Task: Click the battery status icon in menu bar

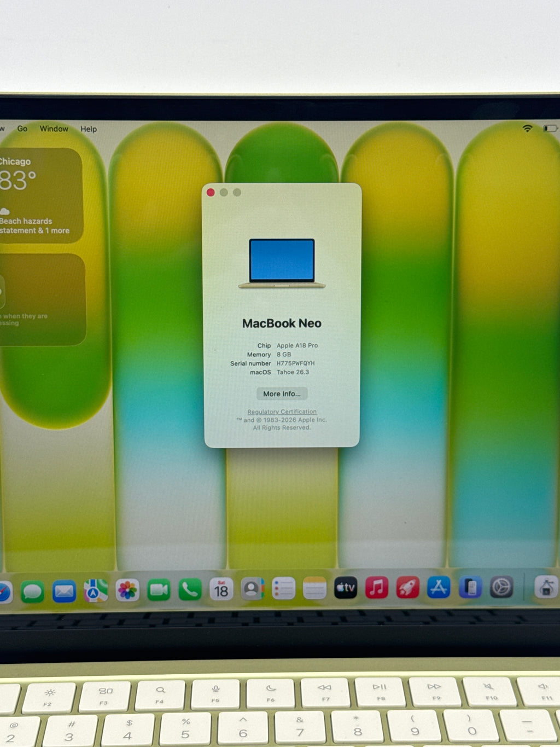Action: pos(550,128)
